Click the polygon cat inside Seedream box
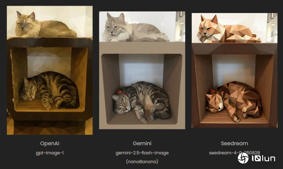 tap(234, 101)
